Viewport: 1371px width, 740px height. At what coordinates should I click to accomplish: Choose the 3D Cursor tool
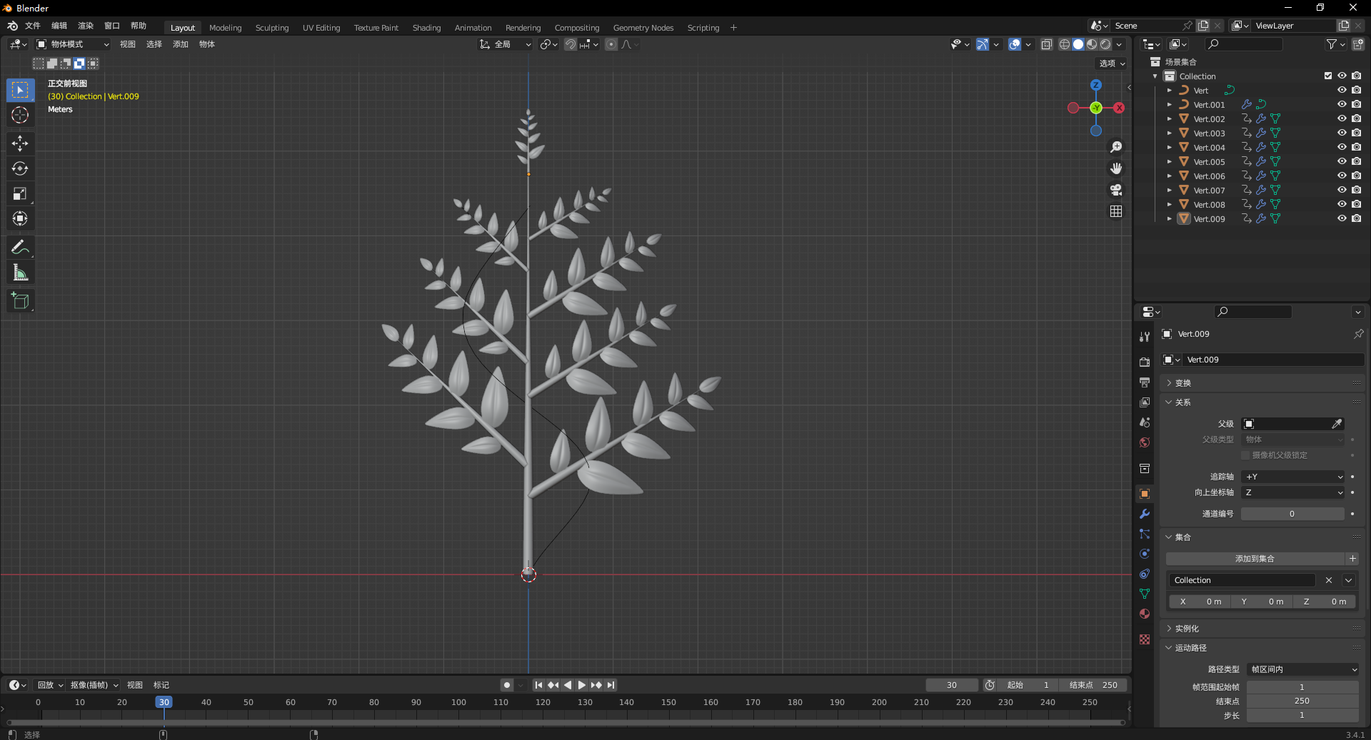[x=20, y=115]
